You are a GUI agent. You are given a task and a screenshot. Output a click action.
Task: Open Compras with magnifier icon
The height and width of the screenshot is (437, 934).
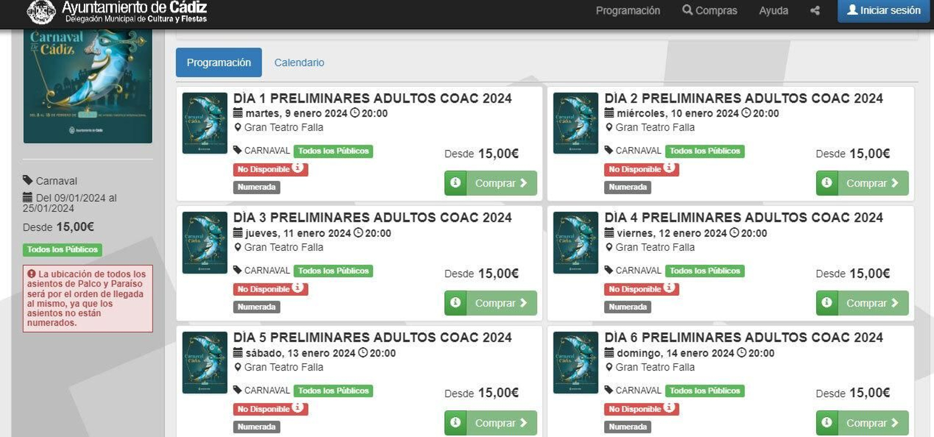point(710,11)
